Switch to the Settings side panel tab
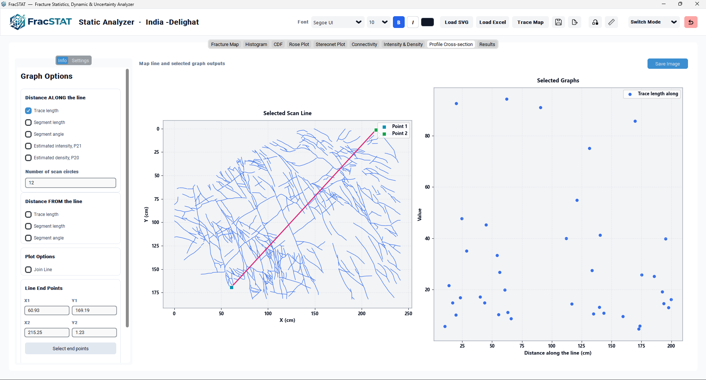Screen dimensions: 706x380 [80, 60]
